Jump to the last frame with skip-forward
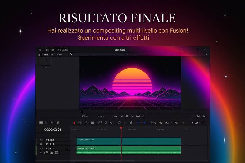Viewport: 245px width, 163px height. click(138, 116)
